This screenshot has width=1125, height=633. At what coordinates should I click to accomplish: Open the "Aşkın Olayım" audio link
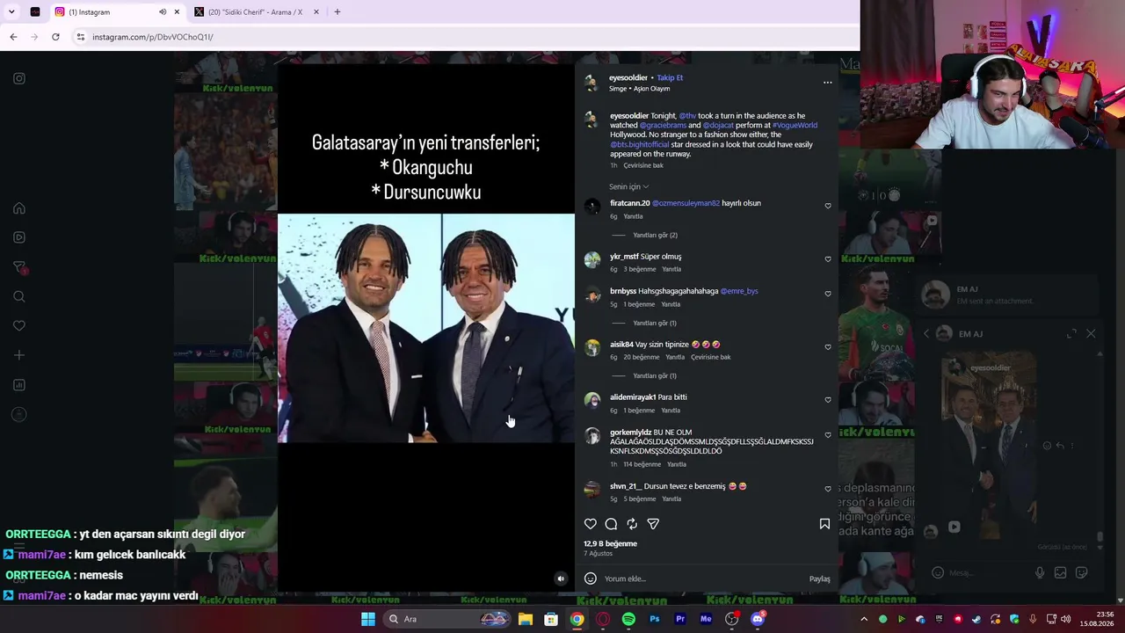(651, 89)
